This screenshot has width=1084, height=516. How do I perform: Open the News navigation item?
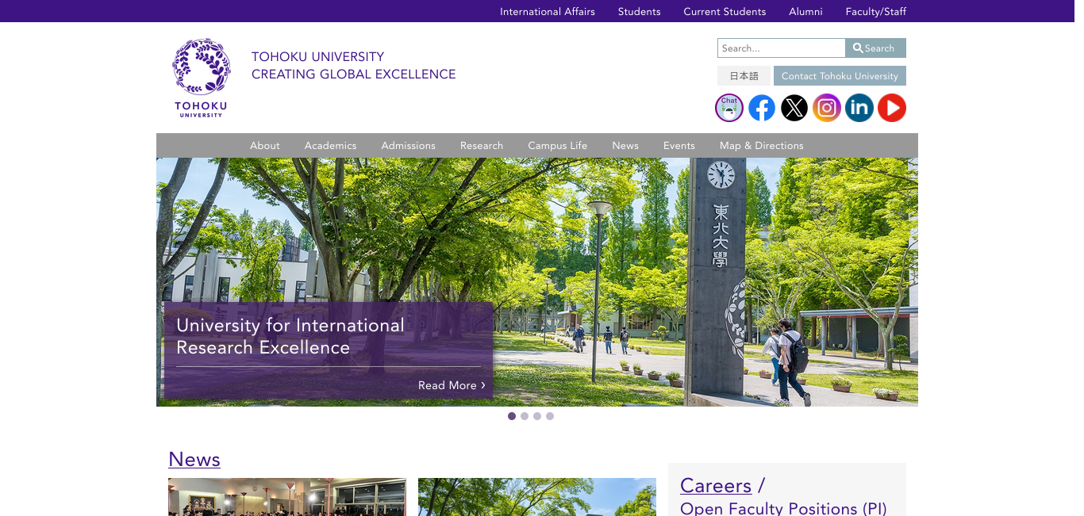click(x=625, y=146)
